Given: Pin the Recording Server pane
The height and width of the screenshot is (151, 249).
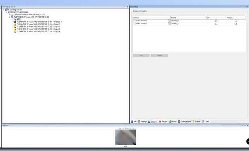Looking at the screenshot, I should click(x=128, y=7).
